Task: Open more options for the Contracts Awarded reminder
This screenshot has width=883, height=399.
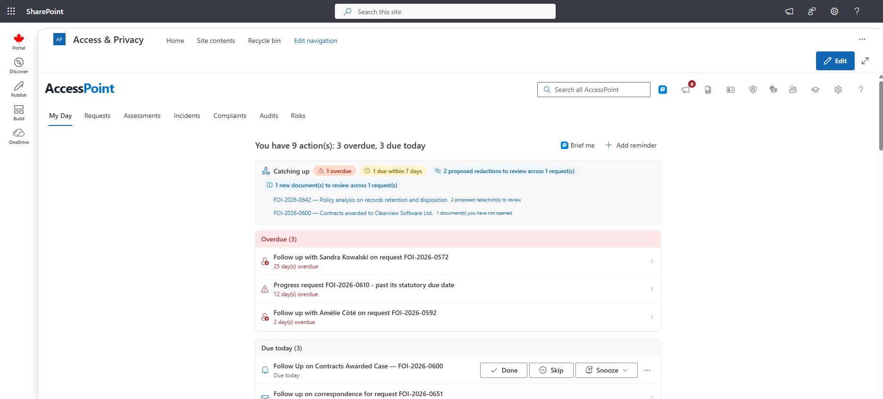Action: (647, 370)
